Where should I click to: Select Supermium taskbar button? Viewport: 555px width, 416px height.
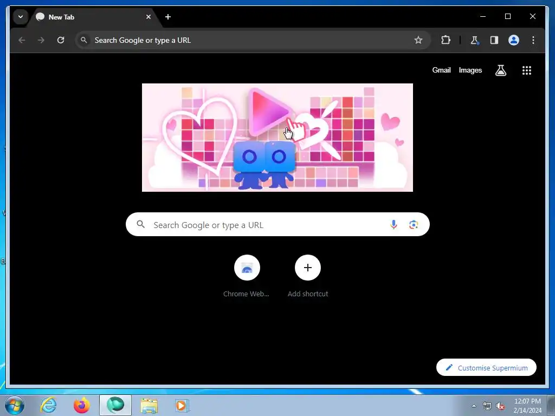[115, 405]
